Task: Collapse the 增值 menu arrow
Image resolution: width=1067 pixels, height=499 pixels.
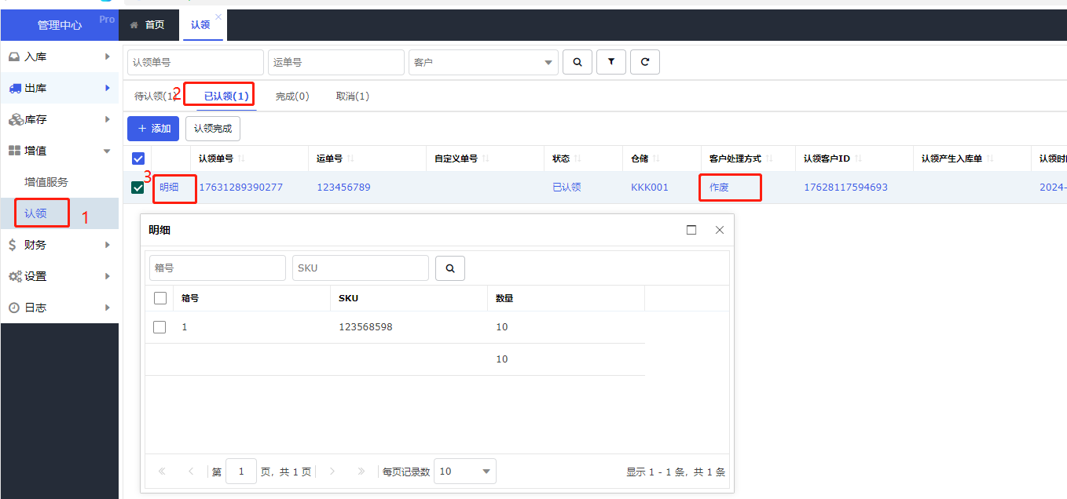Action: 107,151
